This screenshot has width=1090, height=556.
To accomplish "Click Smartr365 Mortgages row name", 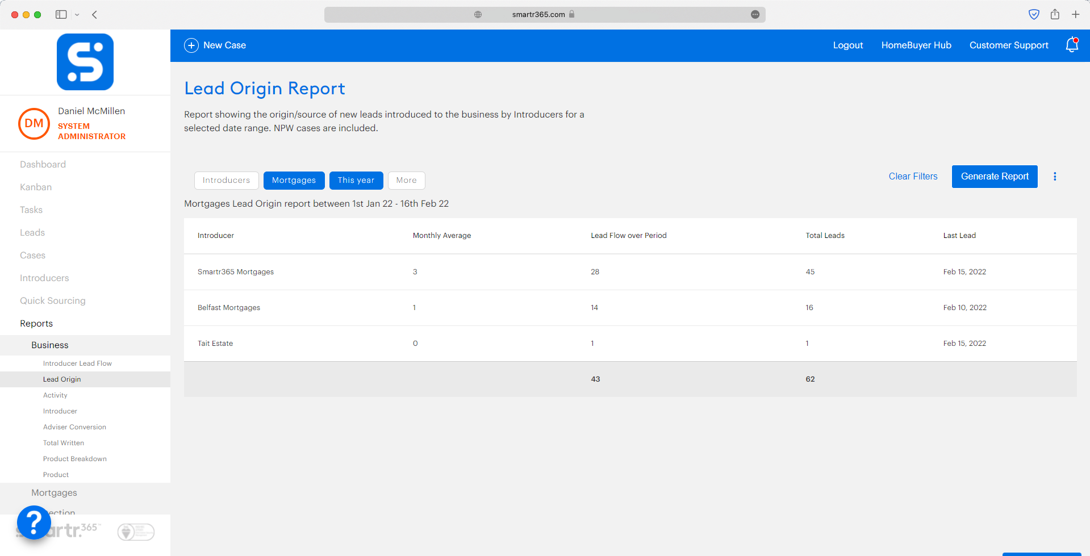I will click(x=236, y=272).
